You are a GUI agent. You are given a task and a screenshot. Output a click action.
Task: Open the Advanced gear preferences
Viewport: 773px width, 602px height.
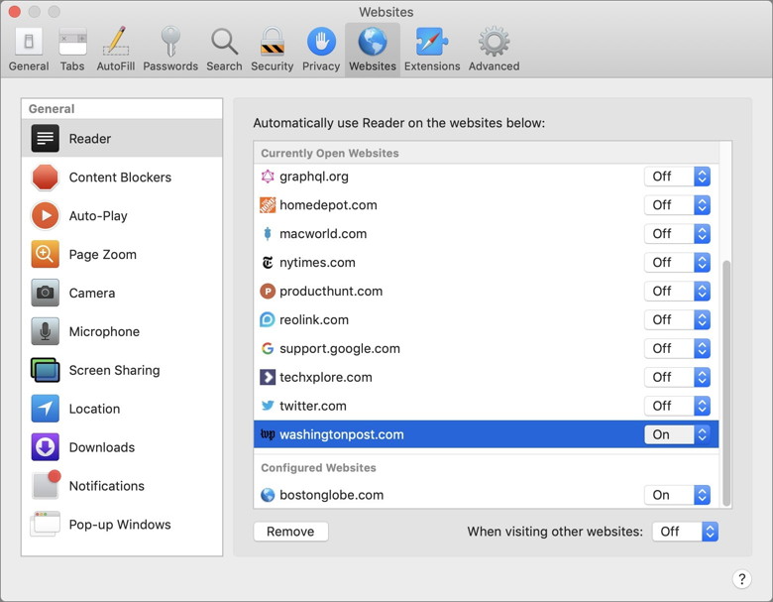point(494,50)
